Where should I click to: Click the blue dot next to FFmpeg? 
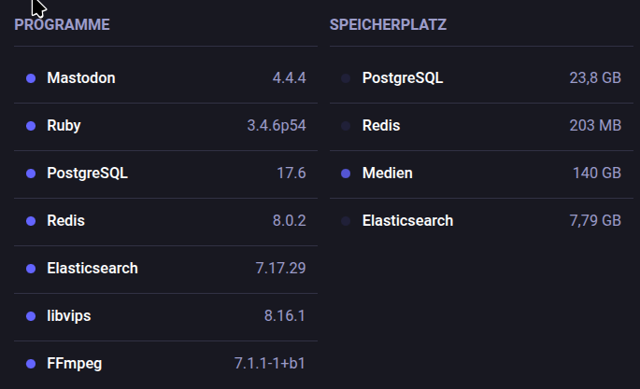point(30,364)
